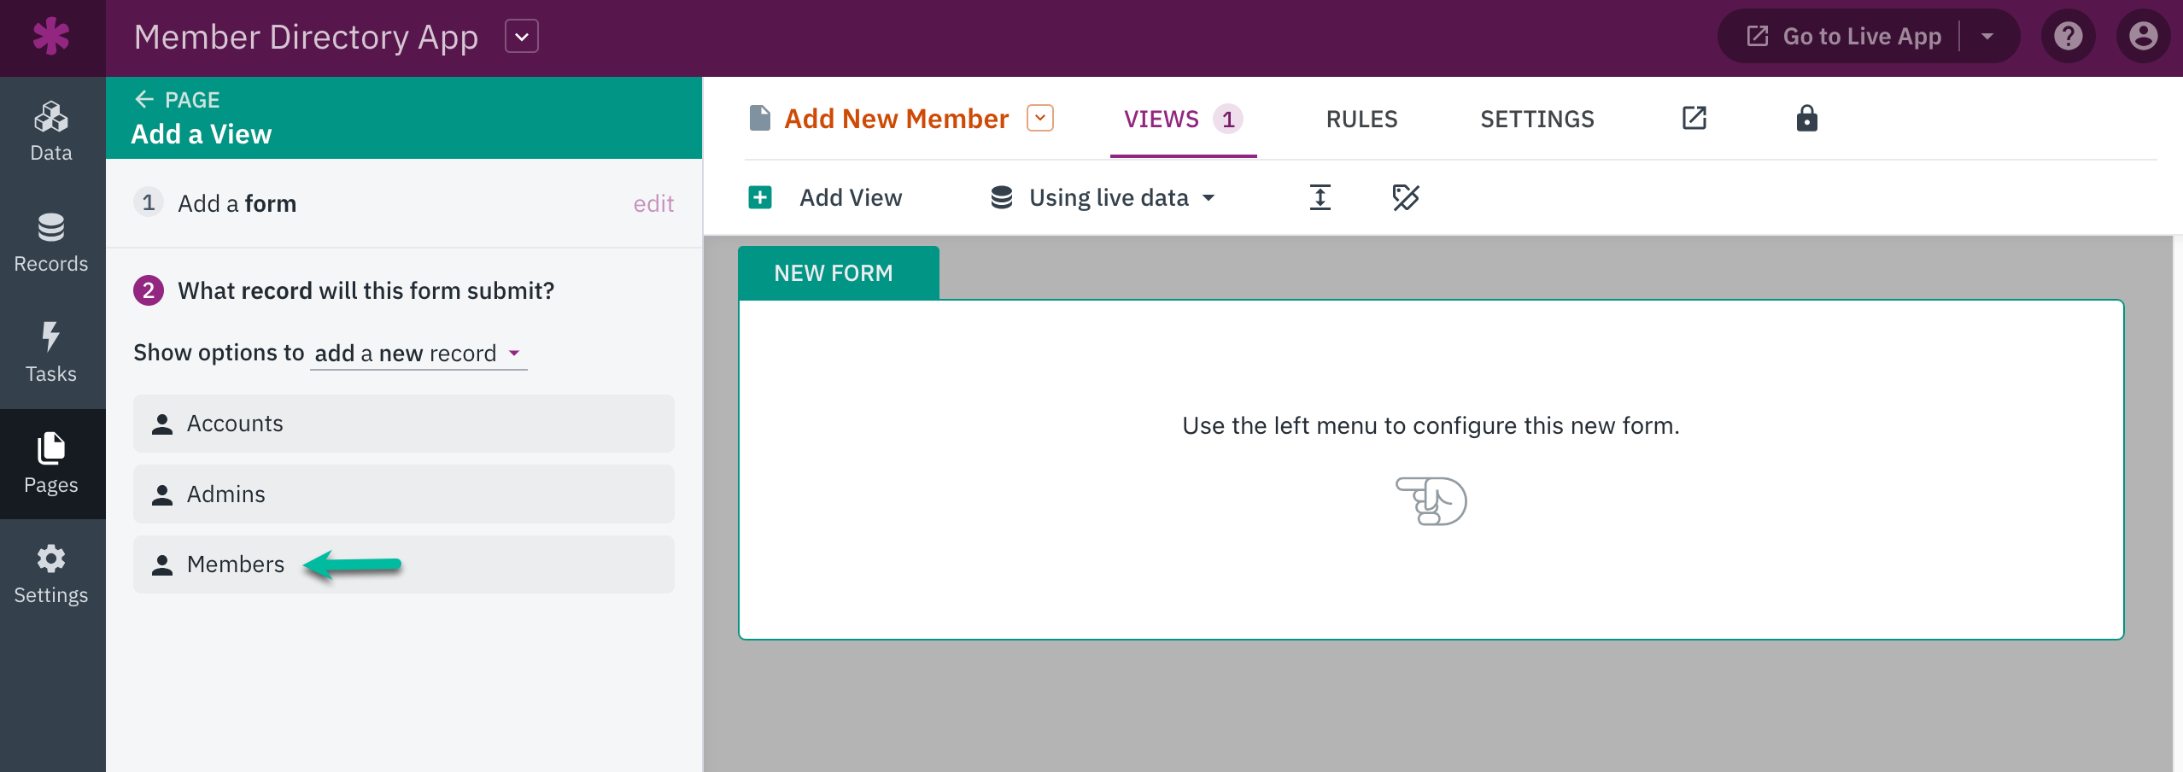The height and width of the screenshot is (772, 2183).
Task: Switch to the RULES tab
Action: [x=1361, y=119]
